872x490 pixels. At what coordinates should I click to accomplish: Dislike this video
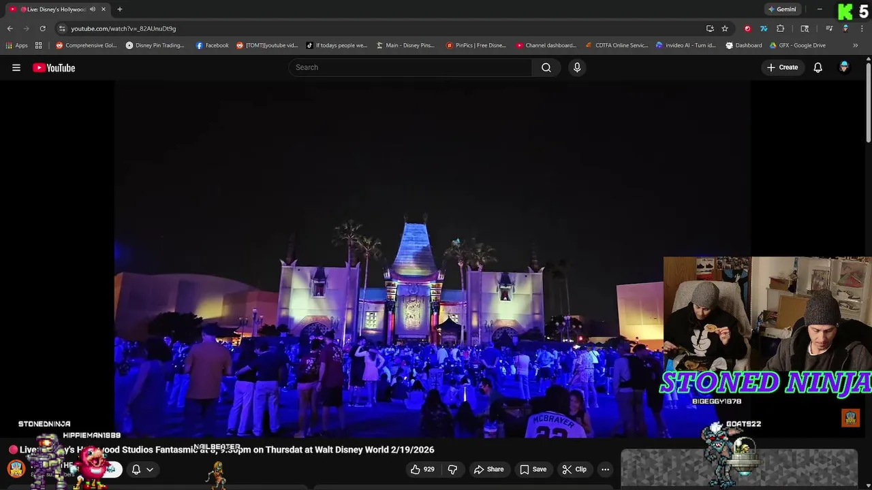tap(452, 469)
